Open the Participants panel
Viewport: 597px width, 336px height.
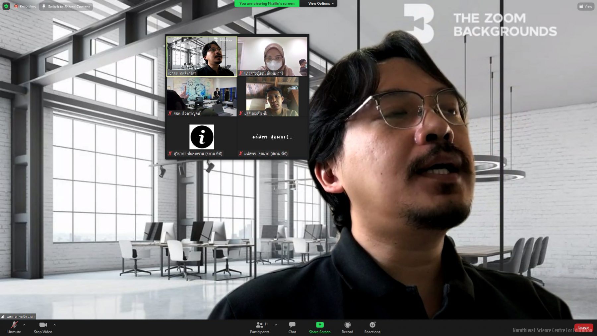(260, 327)
